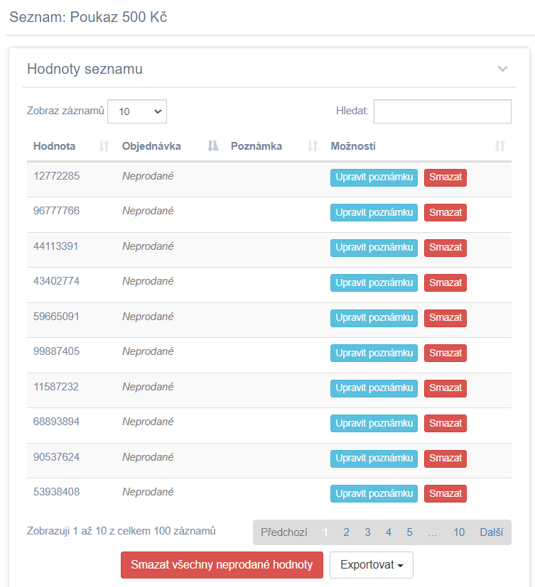Sort by Možnosti column icon

(499, 146)
